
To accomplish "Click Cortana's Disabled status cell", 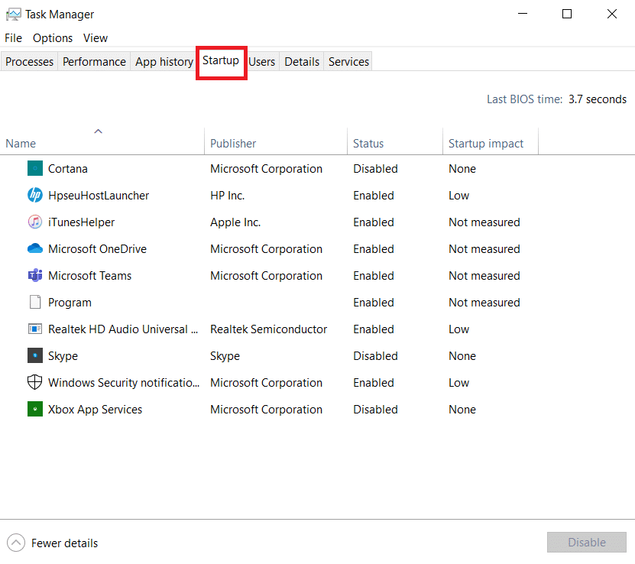I will pyautogui.click(x=375, y=168).
